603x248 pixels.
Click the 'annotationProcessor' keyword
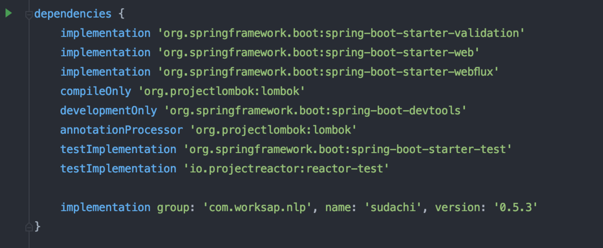[x=122, y=130]
